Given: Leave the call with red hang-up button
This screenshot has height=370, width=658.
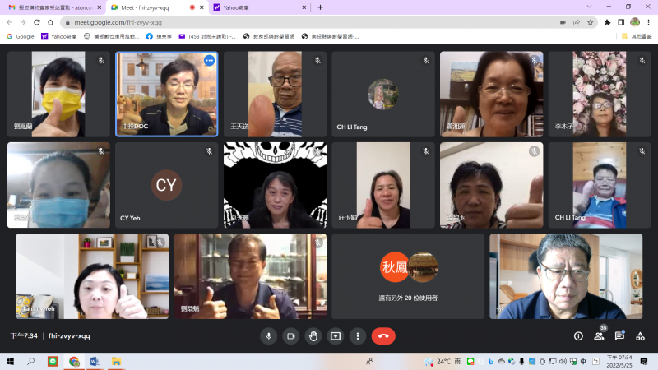Looking at the screenshot, I should 383,335.
